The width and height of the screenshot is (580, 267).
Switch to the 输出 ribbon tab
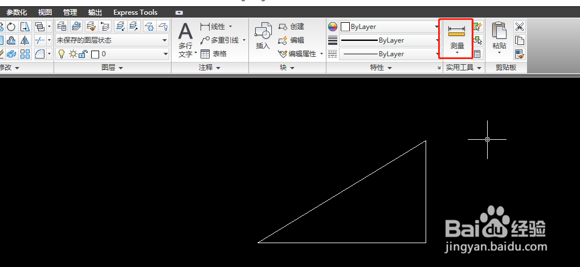[x=95, y=12]
